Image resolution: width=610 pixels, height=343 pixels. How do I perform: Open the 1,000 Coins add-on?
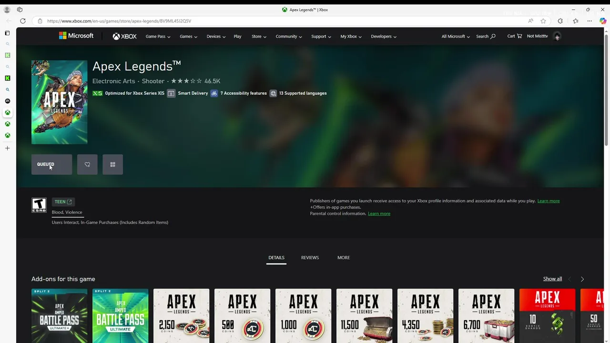pyautogui.click(x=303, y=316)
